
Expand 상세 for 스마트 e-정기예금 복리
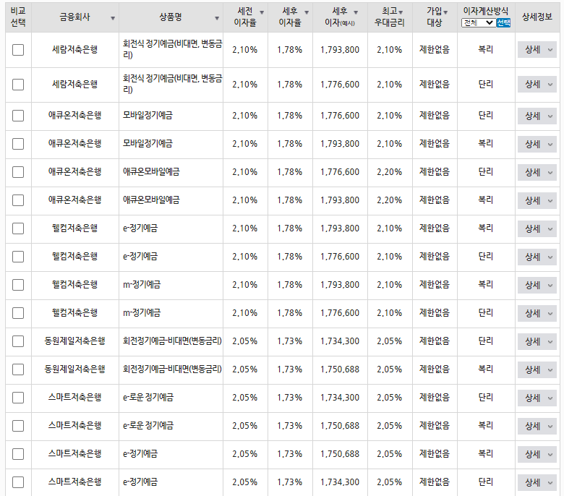click(x=537, y=454)
